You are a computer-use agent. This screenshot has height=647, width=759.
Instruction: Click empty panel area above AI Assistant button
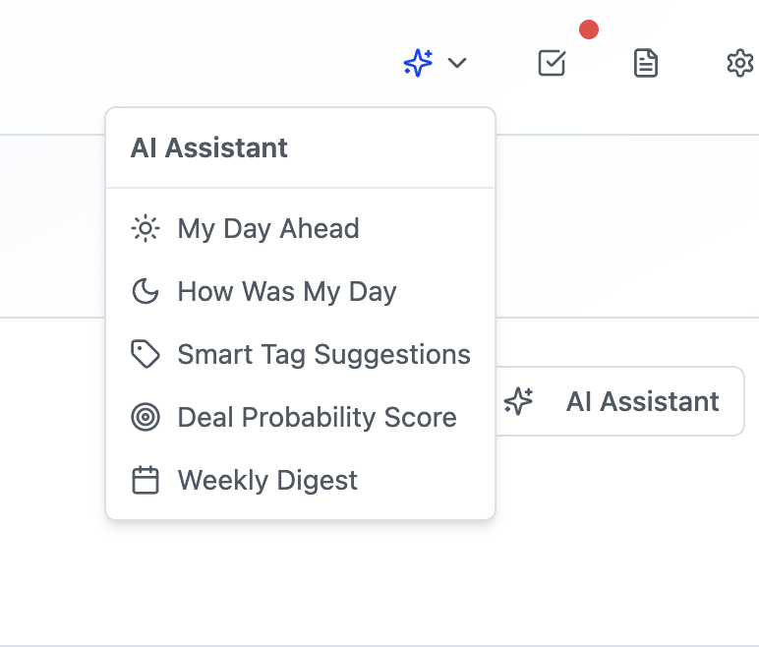629,226
